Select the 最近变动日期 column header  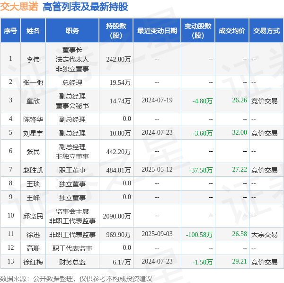pos(157,30)
